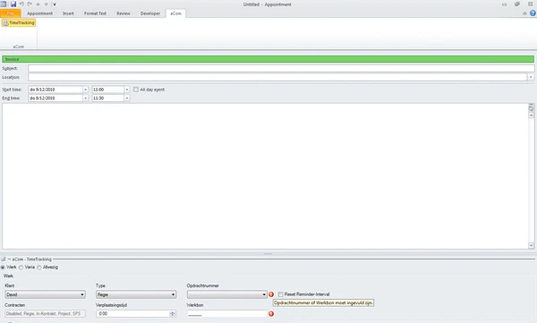Switch to the Format Text tab
Viewport: 537px width, 323px height.
click(x=95, y=13)
